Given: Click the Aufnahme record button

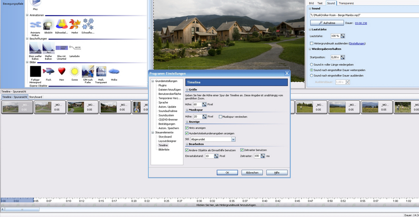Looking at the screenshot, I should [x=327, y=23].
